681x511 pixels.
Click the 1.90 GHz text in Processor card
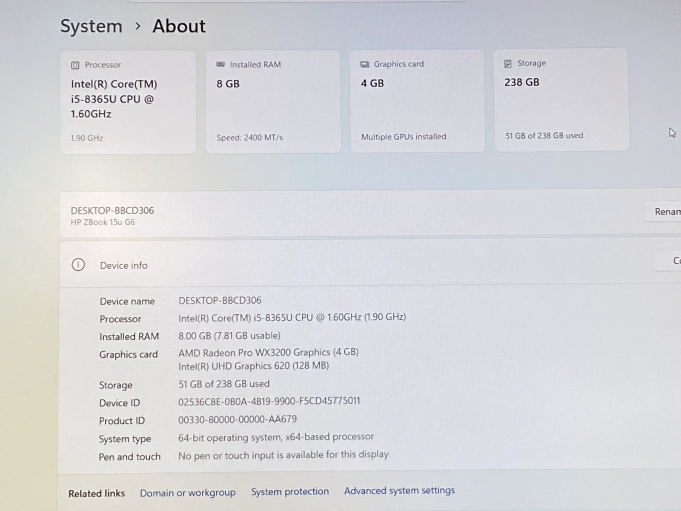click(87, 138)
